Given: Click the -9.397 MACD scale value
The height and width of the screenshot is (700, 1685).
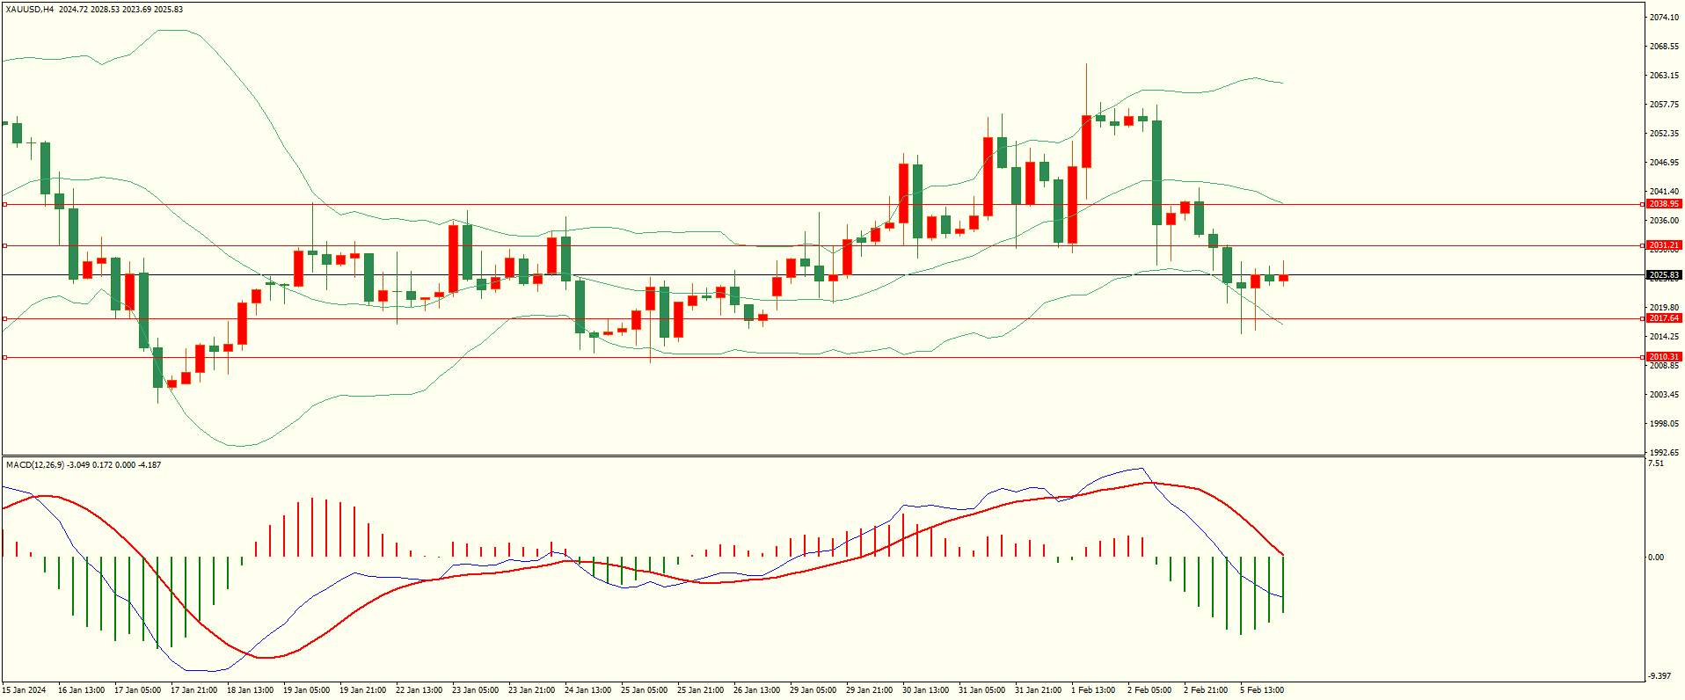Looking at the screenshot, I should click(x=1659, y=676).
